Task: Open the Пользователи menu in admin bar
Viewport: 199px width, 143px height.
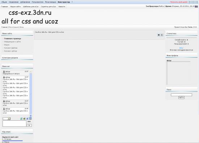Action: point(38,2)
